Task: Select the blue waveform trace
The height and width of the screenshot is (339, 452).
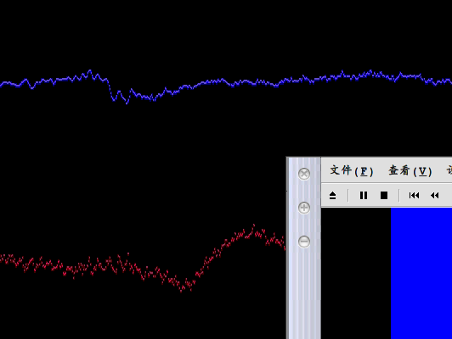Action: point(226,82)
